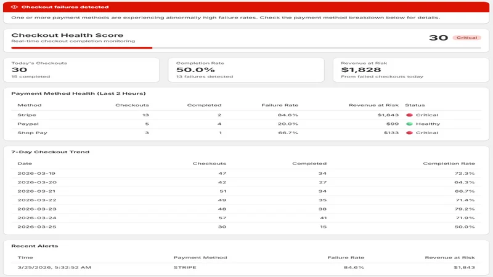Viewport: 493px width, 277px height.
Task: Click the Payment Method Health section heading
Action: click(x=78, y=94)
